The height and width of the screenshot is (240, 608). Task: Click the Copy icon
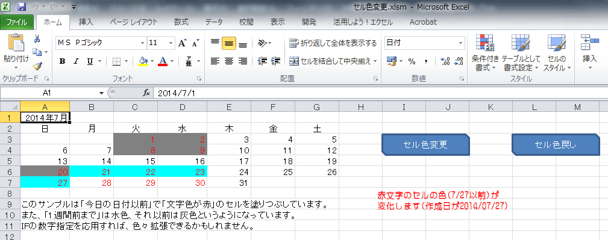point(37,52)
